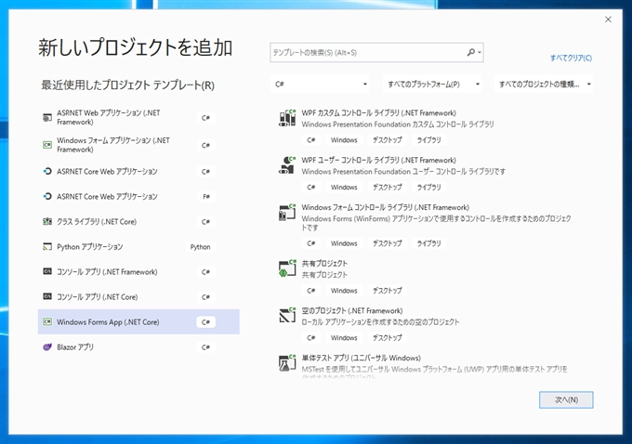
Task: Click the magnifier search icon in template search
Action: 470,52
